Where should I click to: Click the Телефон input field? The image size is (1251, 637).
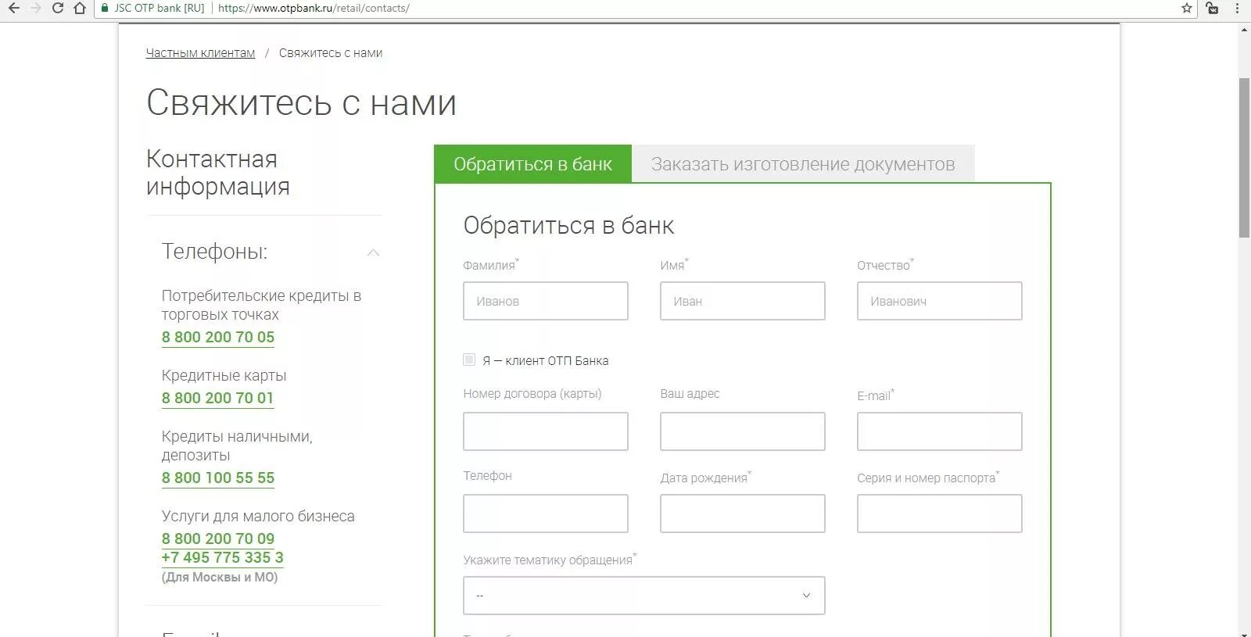click(546, 514)
